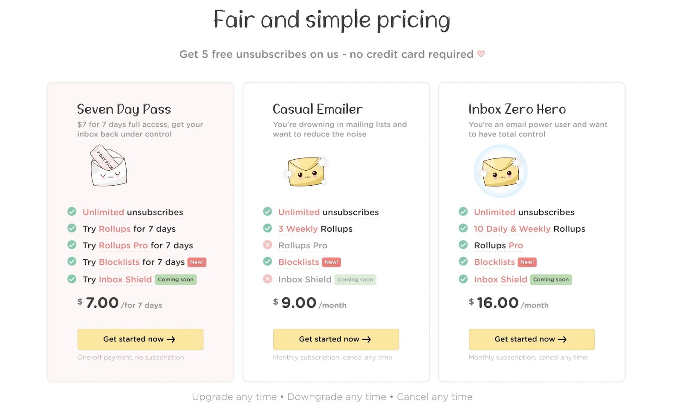The image size is (682, 419).
Task: Click the Casual Emailer yellow envelope icon
Action: [x=306, y=171]
